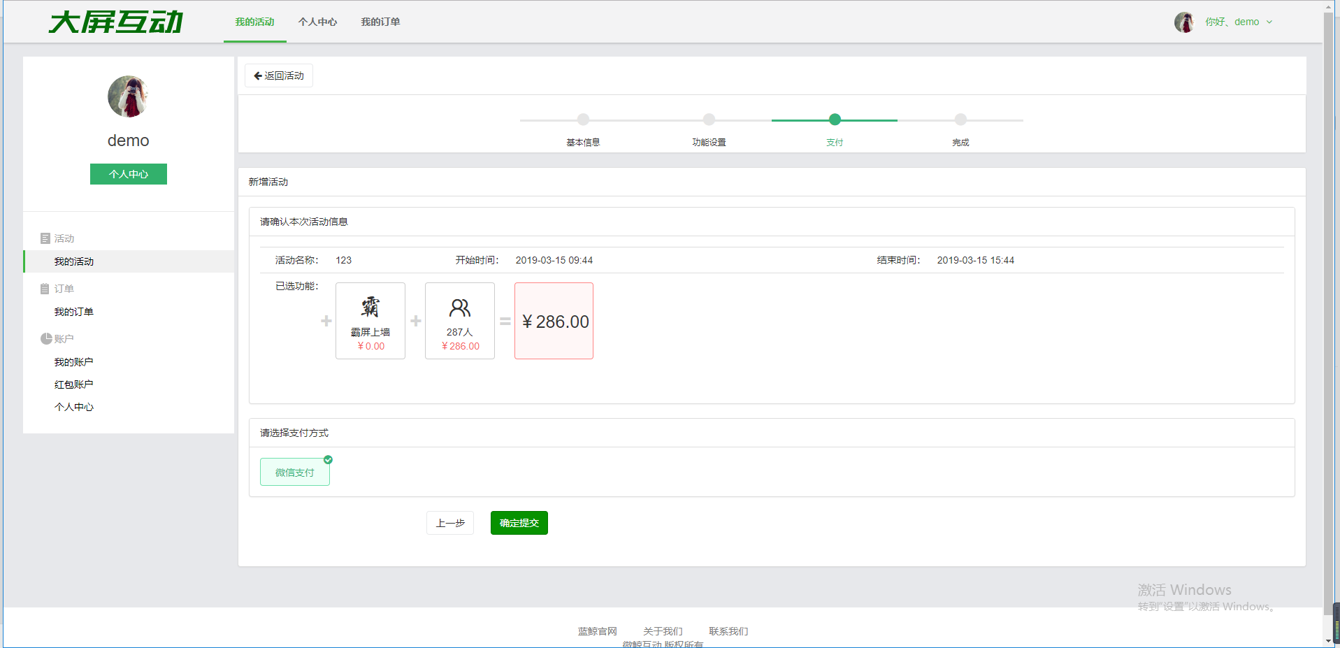The width and height of the screenshot is (1340, 648).
Task: Click the user avatar in top bar
Action: pos(1183,22)
